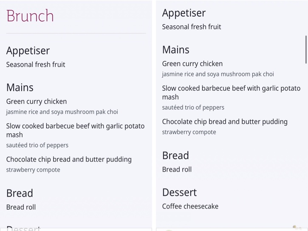
Task: Click Appetiser heading in left panel
Action: 28,51
